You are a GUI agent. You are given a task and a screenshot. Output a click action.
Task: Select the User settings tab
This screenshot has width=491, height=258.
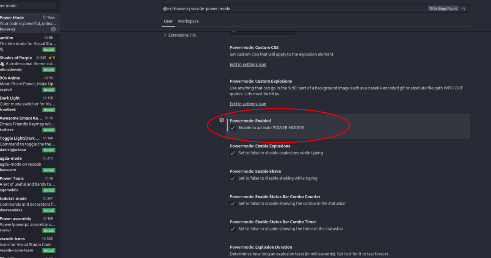point(168,21)
